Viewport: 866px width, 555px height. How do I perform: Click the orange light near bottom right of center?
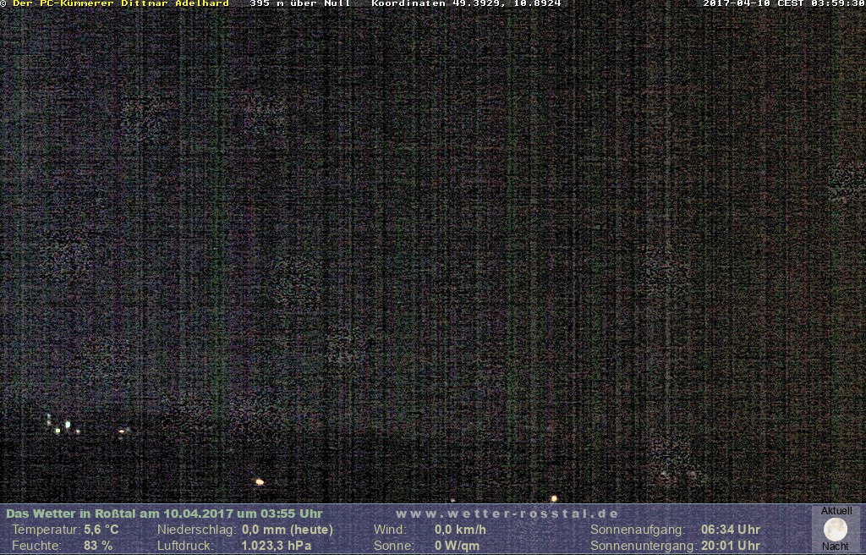(554, 498)
